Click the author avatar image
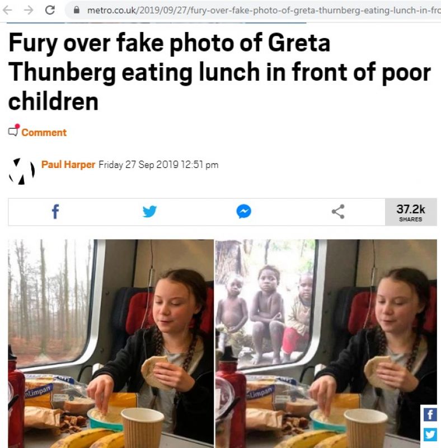Image resolution: width=441 pixels, height=448 pixels. [22, 171]
